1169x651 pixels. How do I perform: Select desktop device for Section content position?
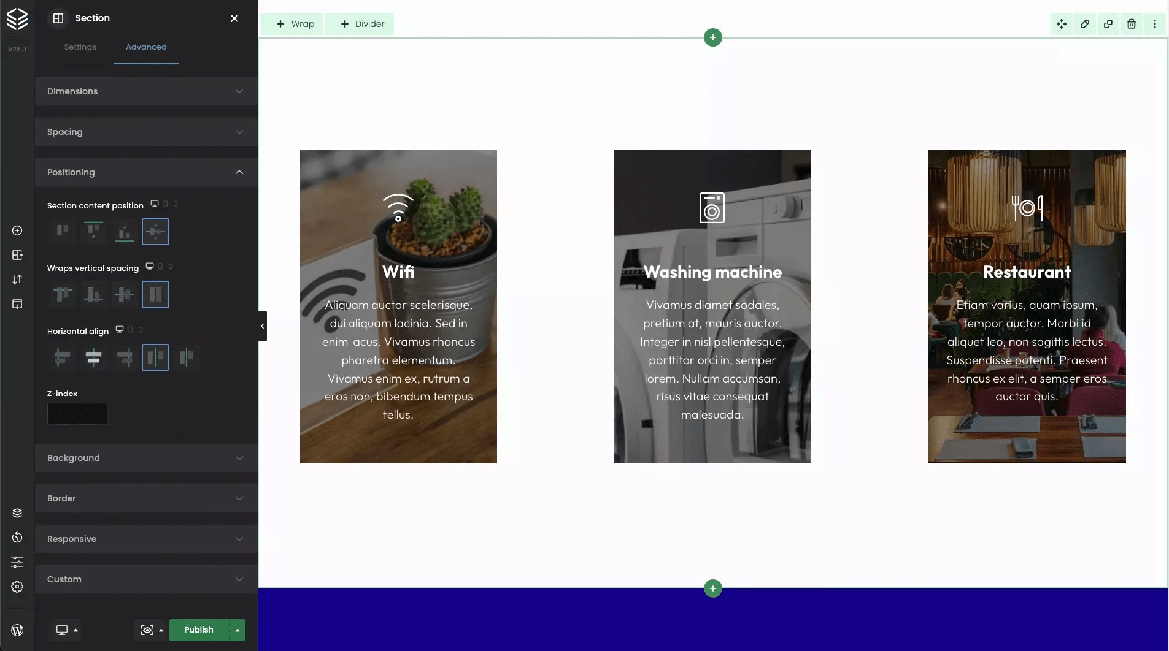tap(155, 204)
